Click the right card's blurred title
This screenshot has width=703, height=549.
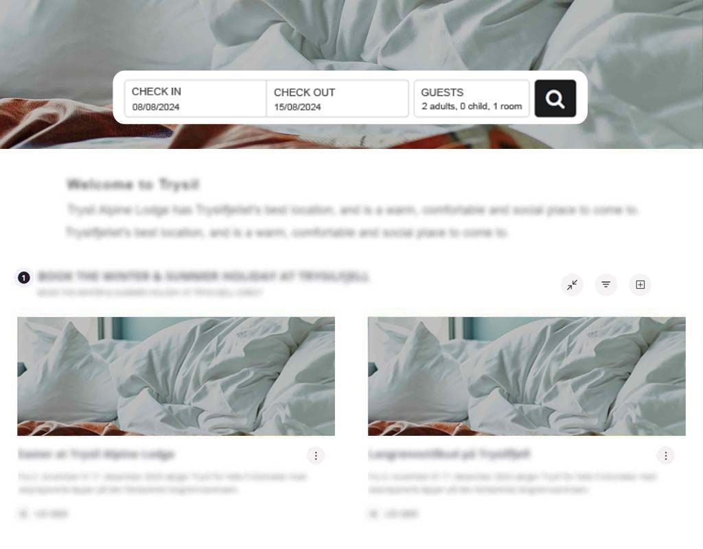coord(449,454)
